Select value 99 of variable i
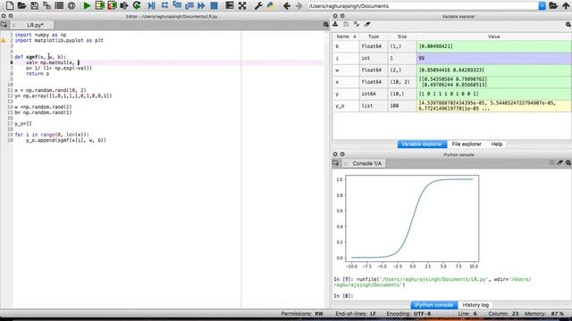Image resolution: width=572 pixels, height=321 pixels. [494, 58]
